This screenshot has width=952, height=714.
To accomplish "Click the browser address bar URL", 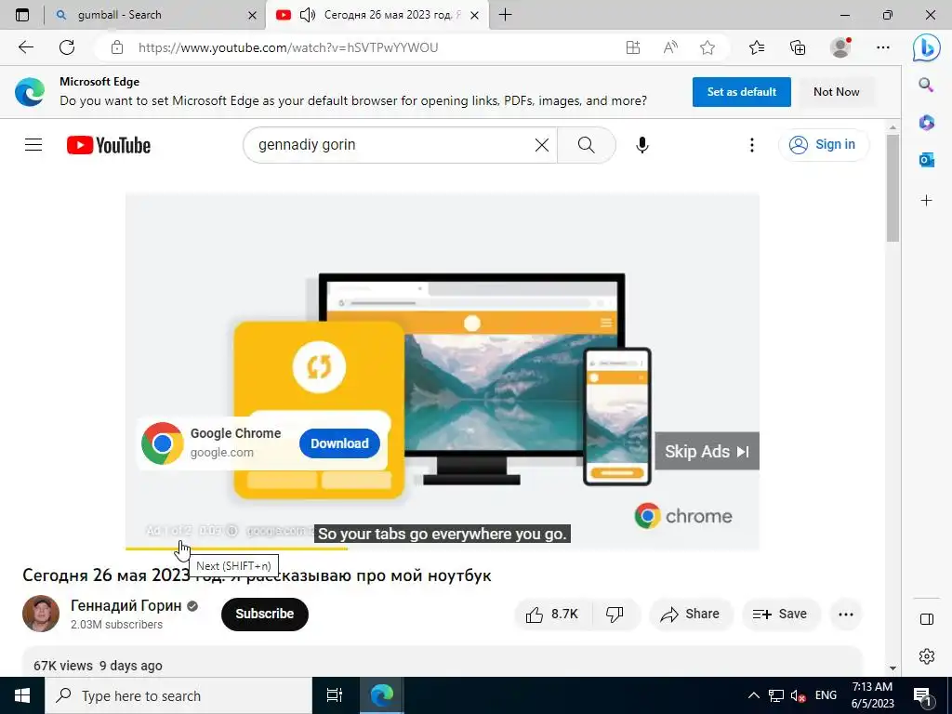I will (288, 47).
